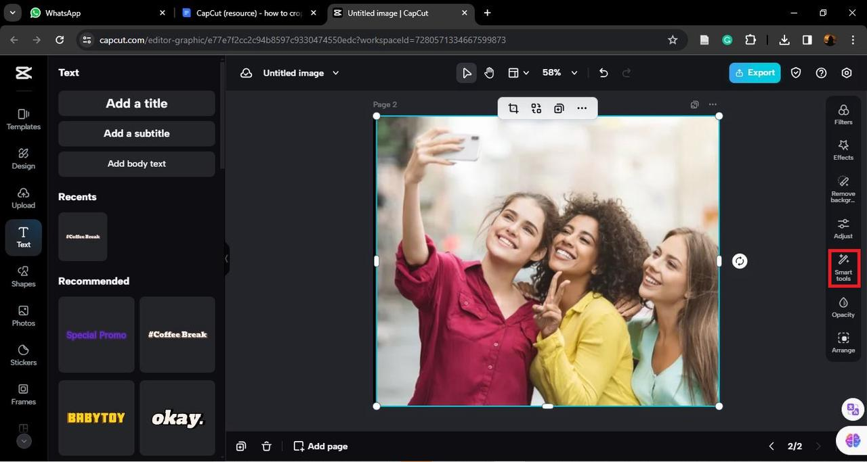Select the pointer selection tool
Screen dimensions: 867x462
pos(466,73)
